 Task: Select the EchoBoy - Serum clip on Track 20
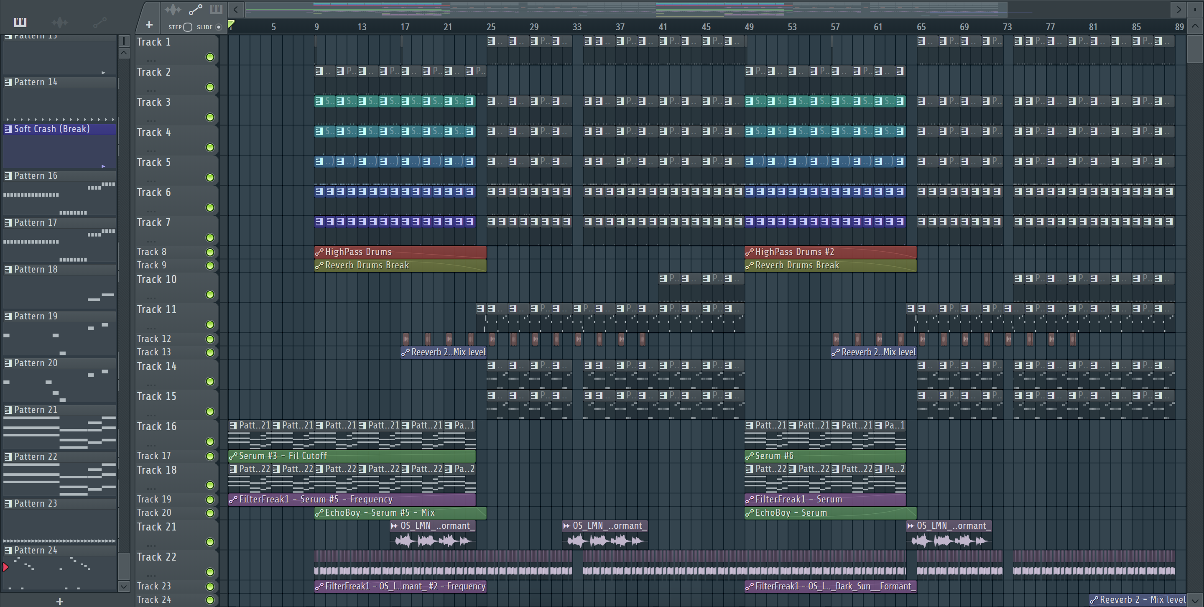coord(830,513)
